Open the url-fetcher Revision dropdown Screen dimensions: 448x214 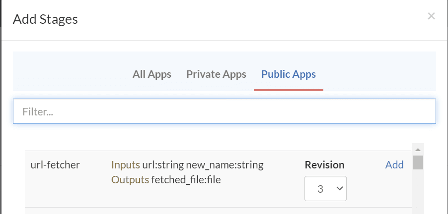pos(325,189)
